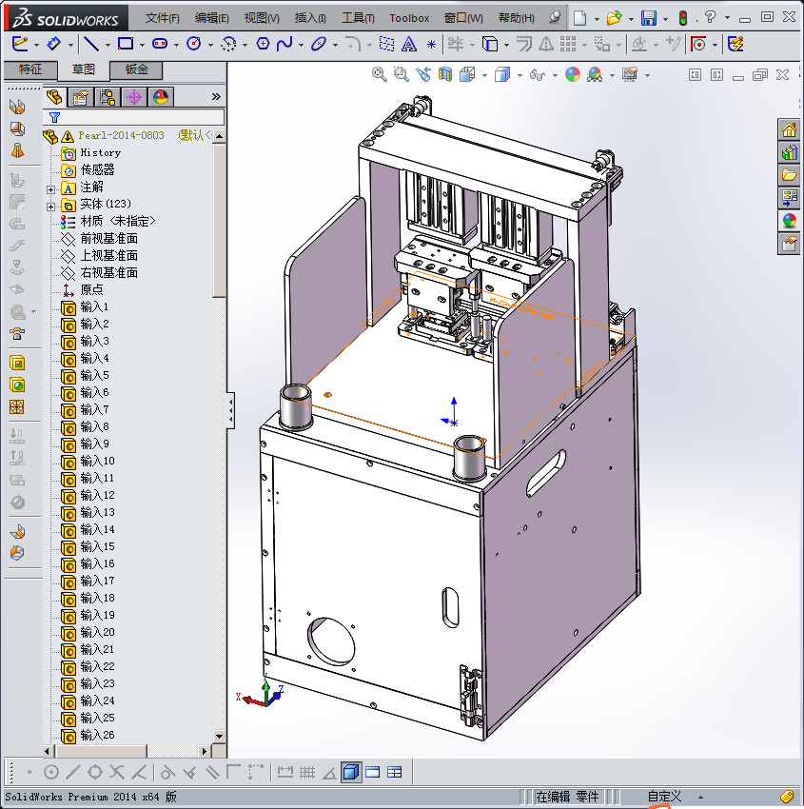Image resolution: width=804 pixels, height=809 pixels.
Task: Select the sketch Text tool
Action: [409, 44]
